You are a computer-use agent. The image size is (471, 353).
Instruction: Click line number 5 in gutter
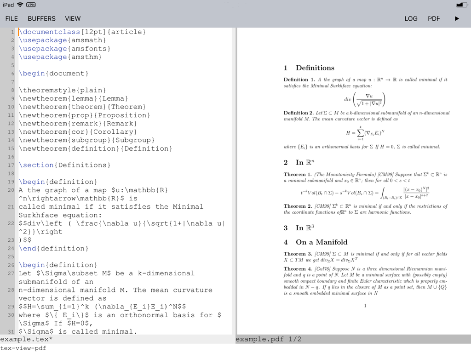[x=12, y=65]
